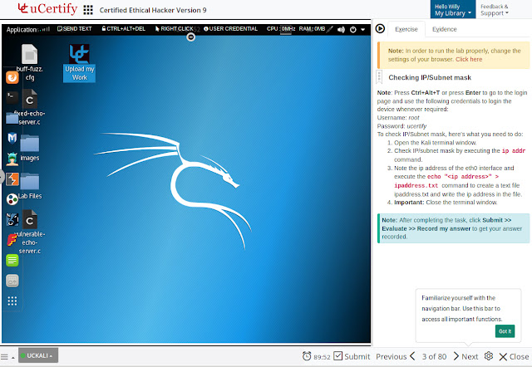Click CTRL+ALT+DEL in the VM toolbar
Viewport: 532px width, 367px height.
click(x=124, y=29)
